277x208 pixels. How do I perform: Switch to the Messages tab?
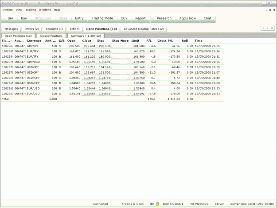tap(11, 29)
